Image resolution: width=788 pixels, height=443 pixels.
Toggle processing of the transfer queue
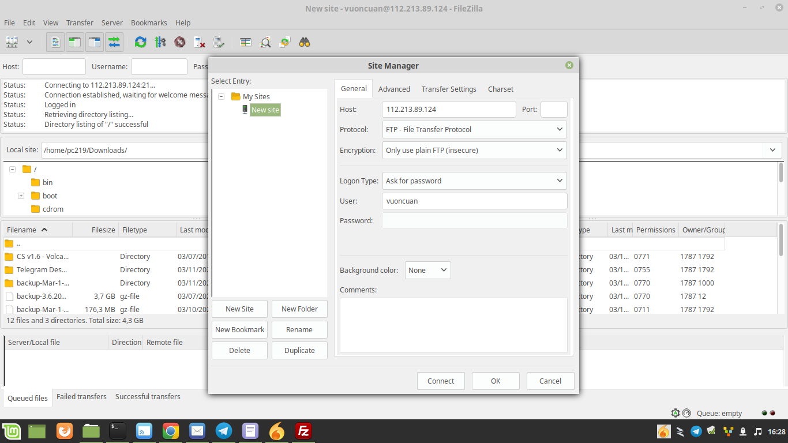[x=160, y=42]
